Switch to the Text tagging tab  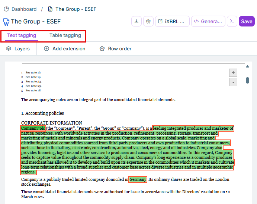[x=22, y=35]
